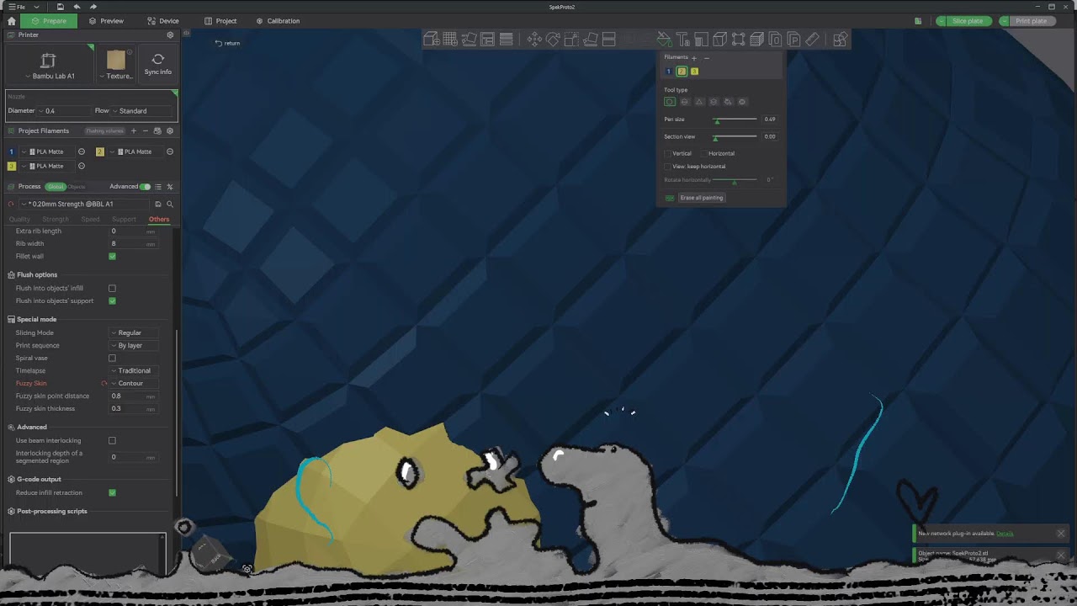1077x606 pixels.
Task: Open Slicing Mode Regular dropdown
Action: coord(133,332)
